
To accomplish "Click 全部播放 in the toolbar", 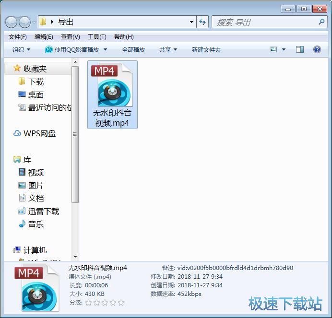I will [133, 50].
